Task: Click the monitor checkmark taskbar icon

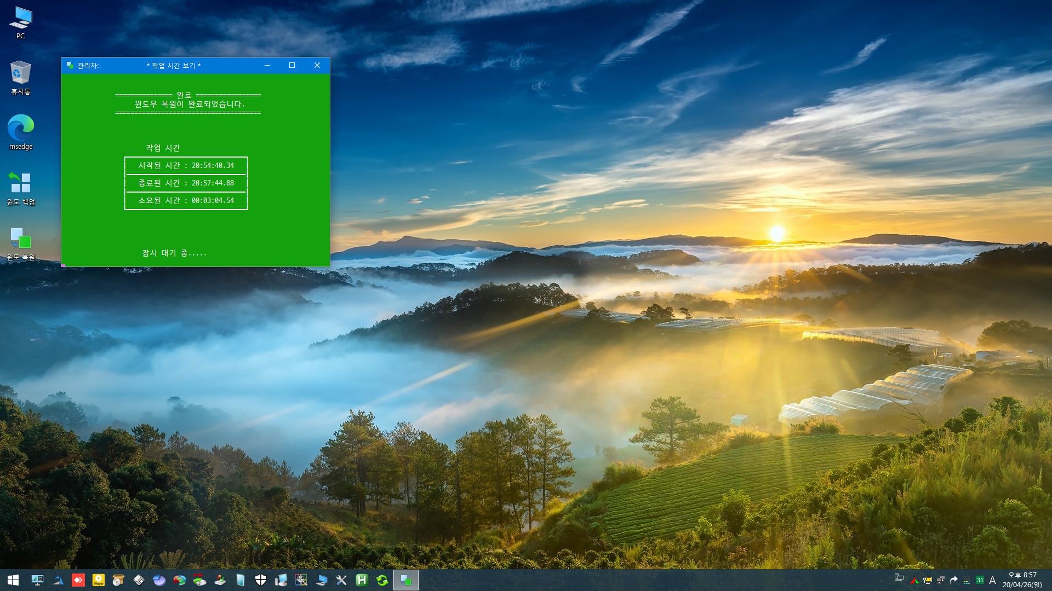Action: pos(322,580)
